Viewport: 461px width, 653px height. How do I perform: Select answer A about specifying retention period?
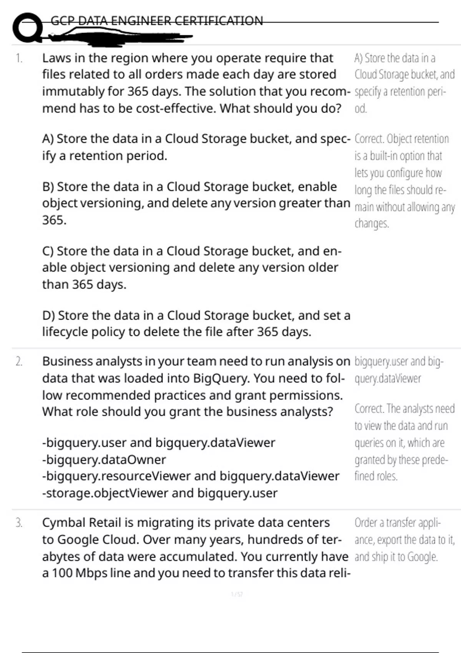[196, 147]
